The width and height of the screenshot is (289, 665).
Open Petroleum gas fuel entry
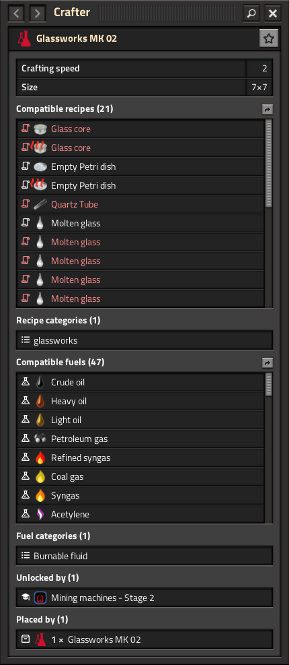141,439
